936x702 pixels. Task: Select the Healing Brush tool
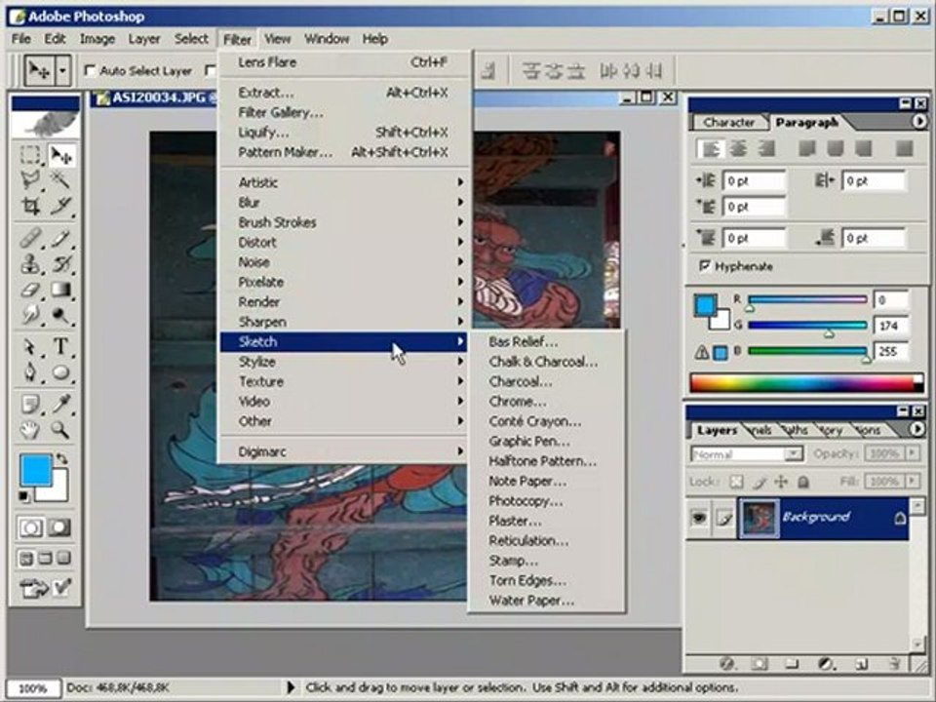pyautogui.click(x=30, y=238)
